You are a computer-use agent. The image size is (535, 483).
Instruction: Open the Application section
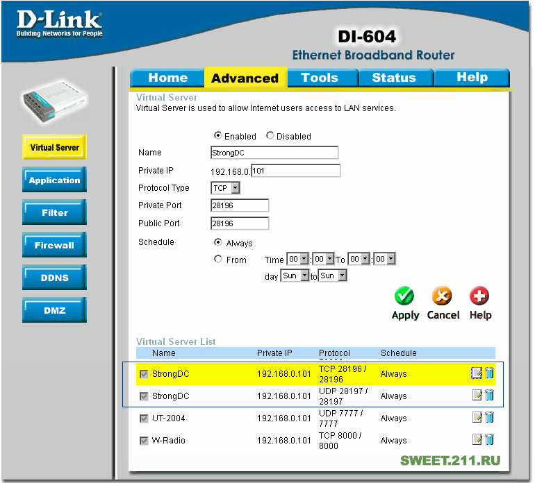pyautogui.click(x=55, y=180)
